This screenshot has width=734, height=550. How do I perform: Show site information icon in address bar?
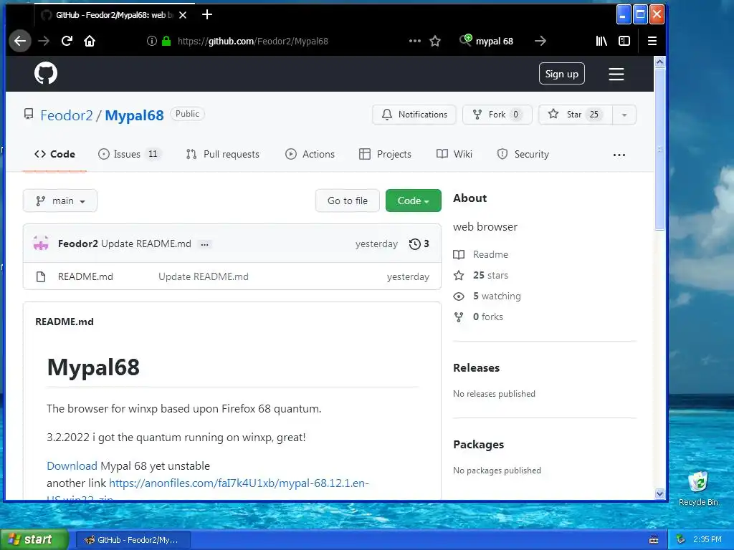point(152,41)
